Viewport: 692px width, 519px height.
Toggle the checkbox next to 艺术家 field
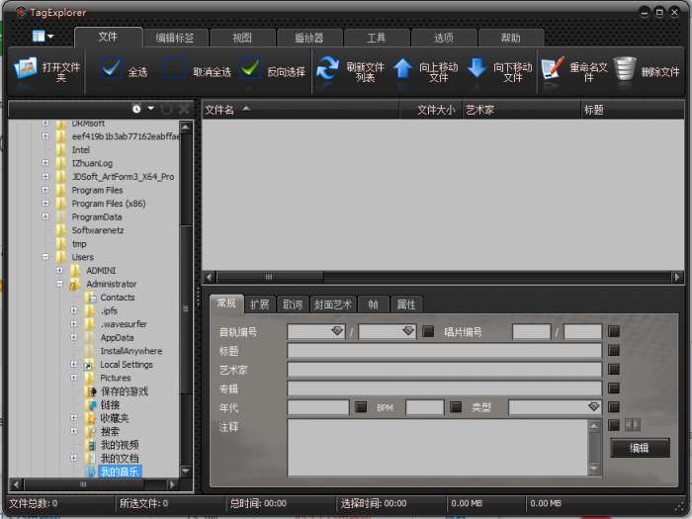(x=614, y=369)
